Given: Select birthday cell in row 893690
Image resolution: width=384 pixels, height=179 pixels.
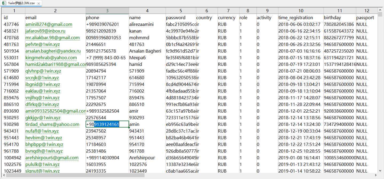Looking at the screenshot, I should point(339,111).
